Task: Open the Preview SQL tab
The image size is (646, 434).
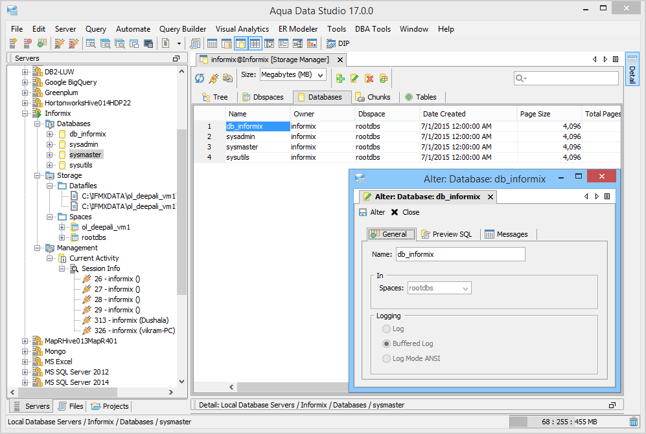Action: [446, 234]
